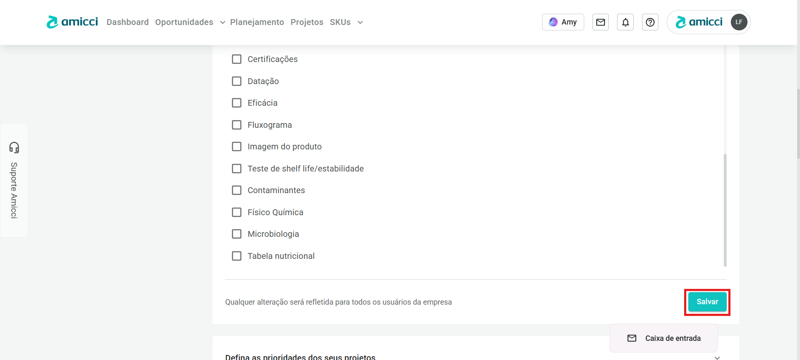Check the Certificações checkbox
The image size is (800, 360).
tap(237, 59)
